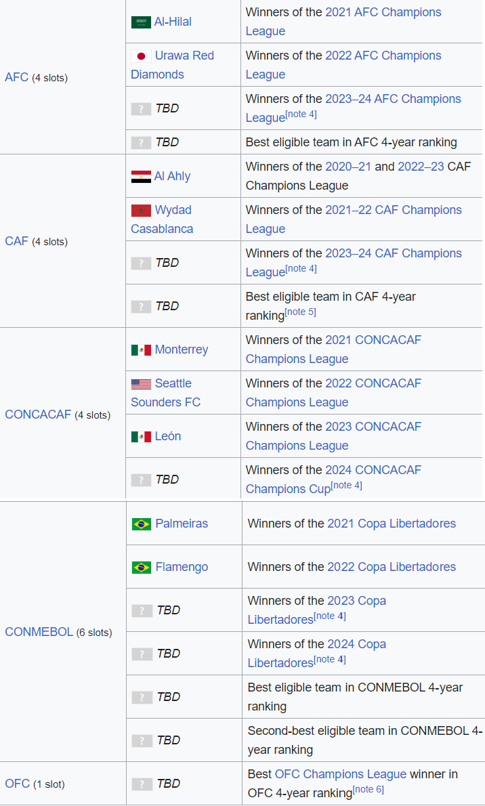This screenshot has height=806, width=485.
Task: Click the Mexico flag next to Monterrey
Action: pos(141,350)
